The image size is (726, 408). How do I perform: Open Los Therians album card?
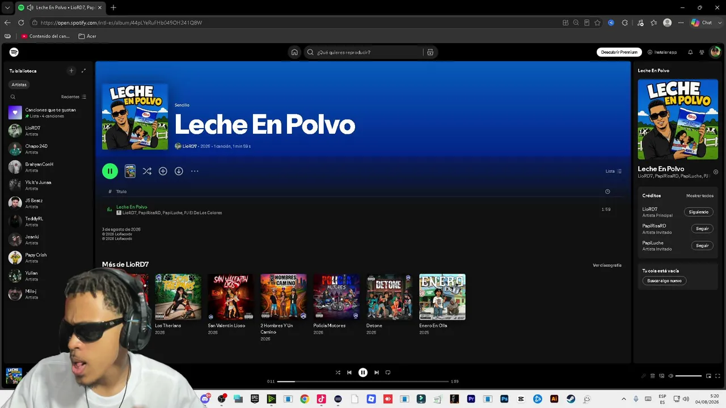point(178,305)
